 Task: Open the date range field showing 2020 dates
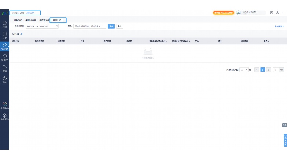click(42, 26)
